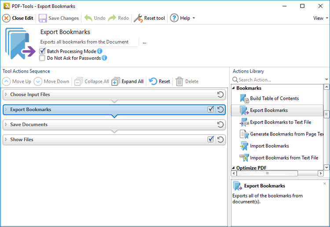This screenshot has width=330, height=227.
Task: Click the library vertical scrollbar thumb
Action: [x=326, y=114]
